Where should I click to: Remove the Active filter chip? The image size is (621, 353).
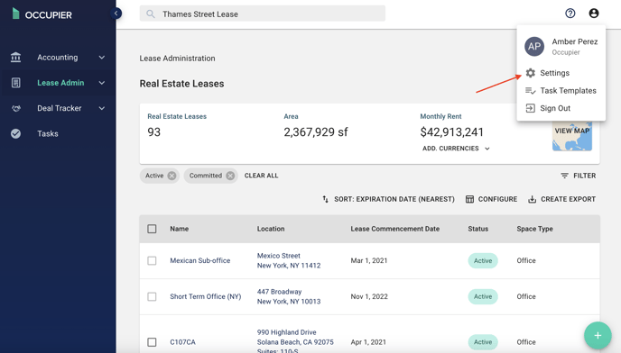pyautogui.click(x=171, y=176)
